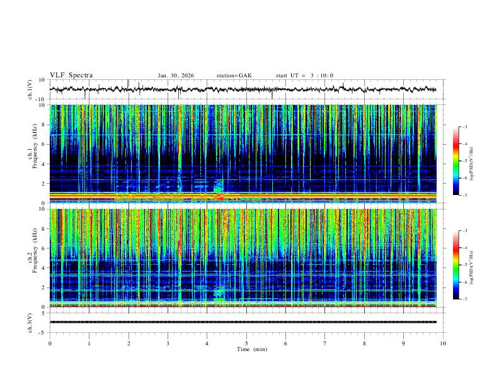Viewport: 499px width, 385px height.
Task: Click time axis tick label "3"
Action: click(x=168, y=343)
